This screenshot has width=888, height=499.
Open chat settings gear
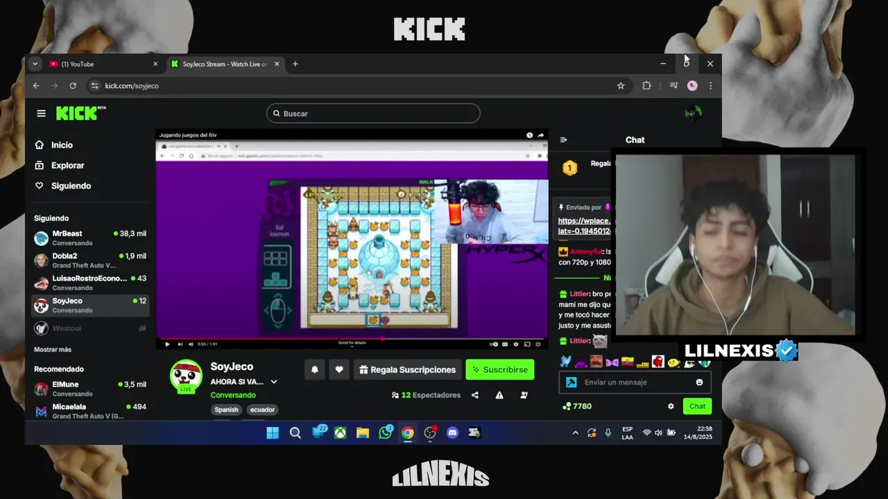tap(671, 406)
